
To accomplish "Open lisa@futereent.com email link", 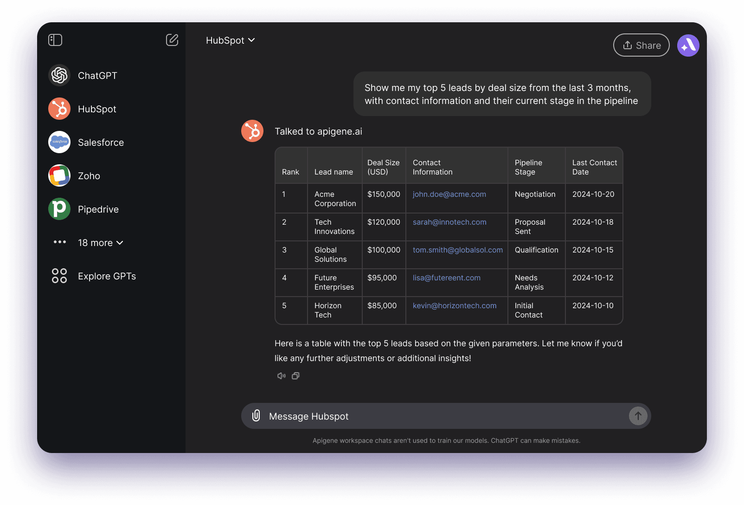I will (447, 278).
